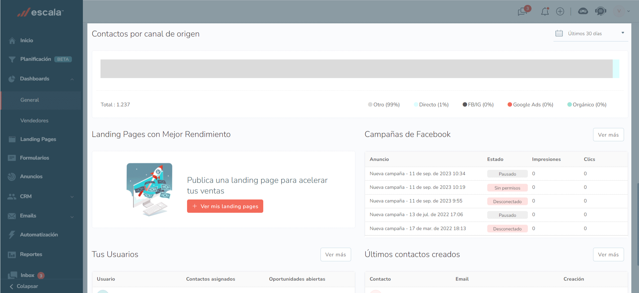The image size is (639, 293).
Task: Click the rocket landing page illustration
Action: pyautogui.click(x=149, y=189)
